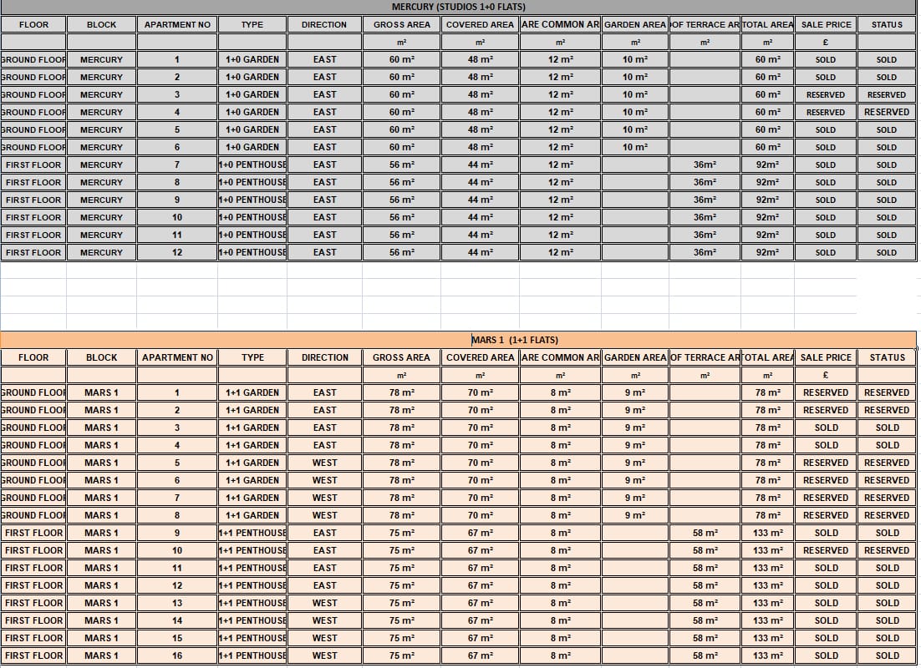Image resolution: width=921 pixels, height=668 pixels.
Task: Select the block cell for Mars 1 apartment 2
Action: click(x=102, y=410)
